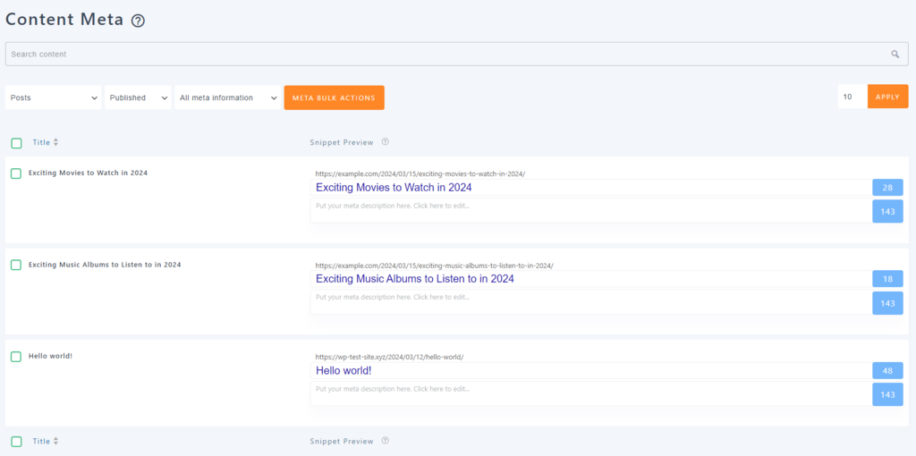This screenshot has height=456, width=916.
Task: Click the help icon beside Content Meta
Action: (x=138, y=21)
